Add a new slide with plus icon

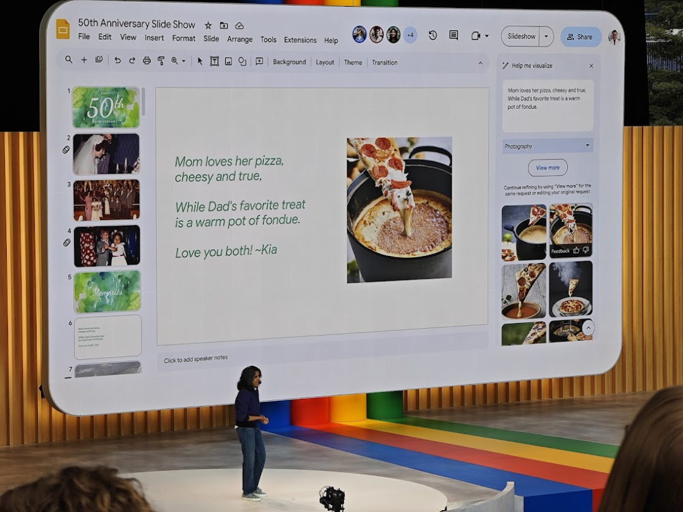(x=84, y=59)
